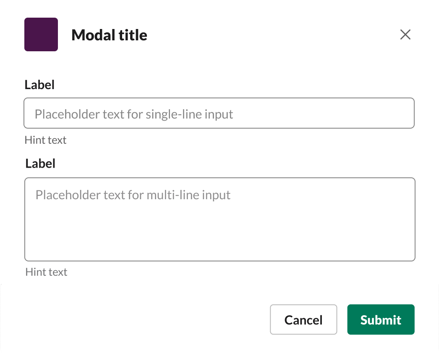Image resolution: width=439 pixels, height=356 pixels.
Task: Submit the modal form
Action: 381,320
